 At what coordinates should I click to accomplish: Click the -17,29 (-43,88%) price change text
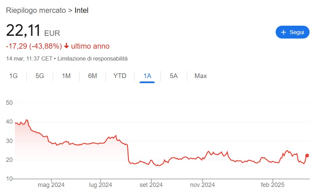[x=34, y=46]
